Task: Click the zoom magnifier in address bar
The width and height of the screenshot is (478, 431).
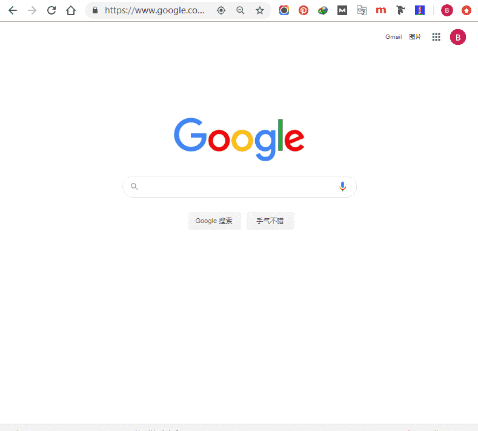Action: (241, 10)
